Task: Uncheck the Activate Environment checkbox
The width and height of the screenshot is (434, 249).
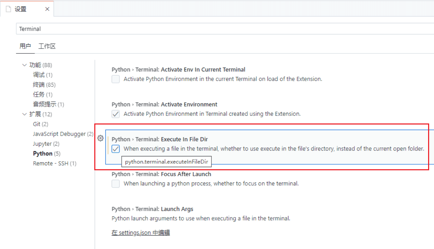Action: (x=116, y=114)
